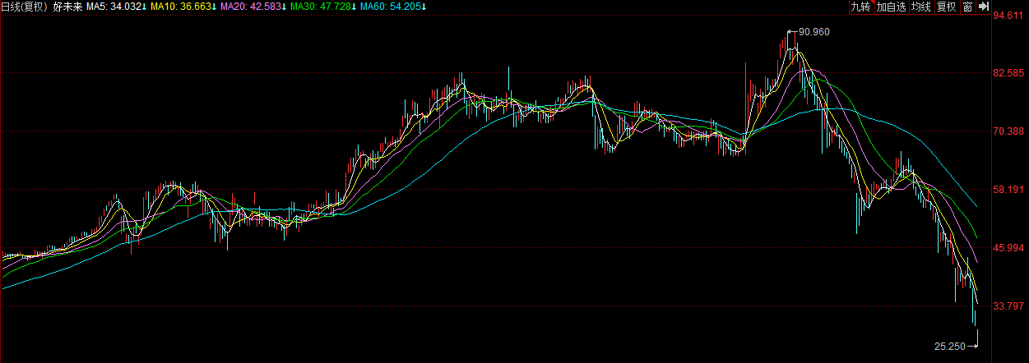Select the MA60: 54.205 indicator label
This screenshot has width=1029, height=363.
[x=393, y=7]
